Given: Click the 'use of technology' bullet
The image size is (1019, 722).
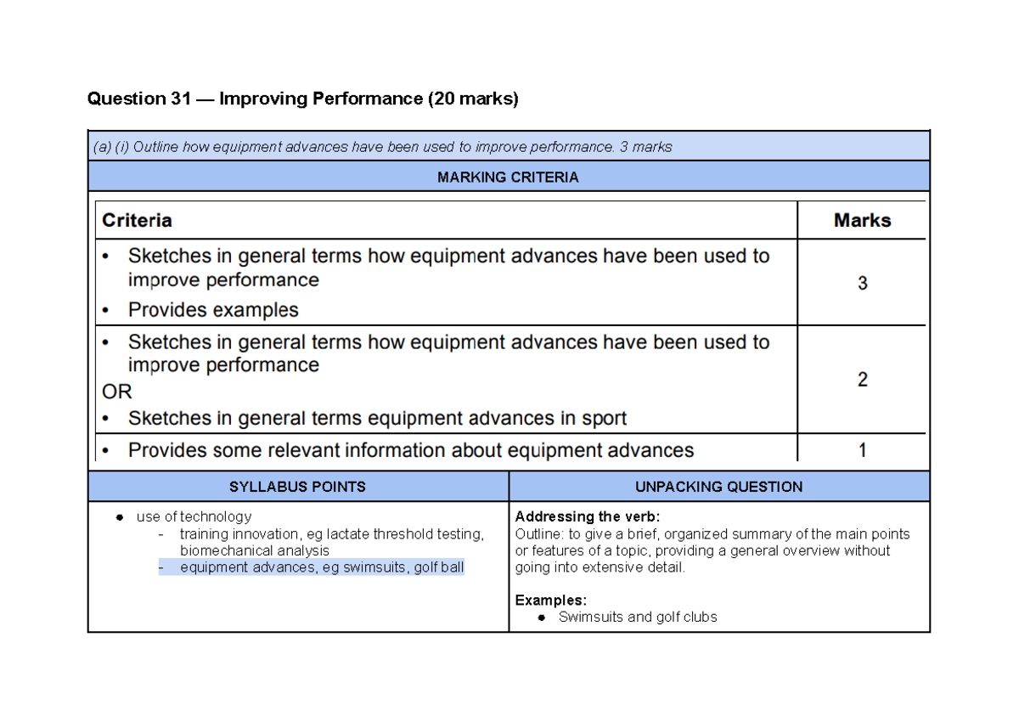Looking at the screenshot, I should pyautogui.click(x=194, y=516).
